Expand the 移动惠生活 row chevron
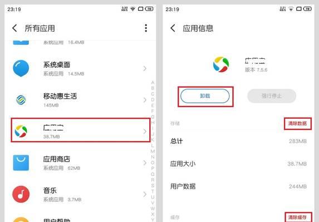Viewport: 319px width, 222px height. [x=145, y=100]
